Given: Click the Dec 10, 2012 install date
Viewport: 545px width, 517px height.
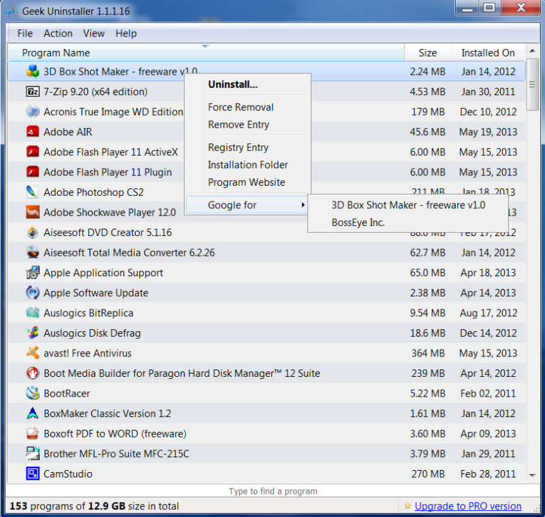Looking at the screenshot, I should pyautogui.click(x=488, y=112).
